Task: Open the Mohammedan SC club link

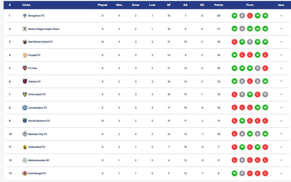Action: point(39,160)
